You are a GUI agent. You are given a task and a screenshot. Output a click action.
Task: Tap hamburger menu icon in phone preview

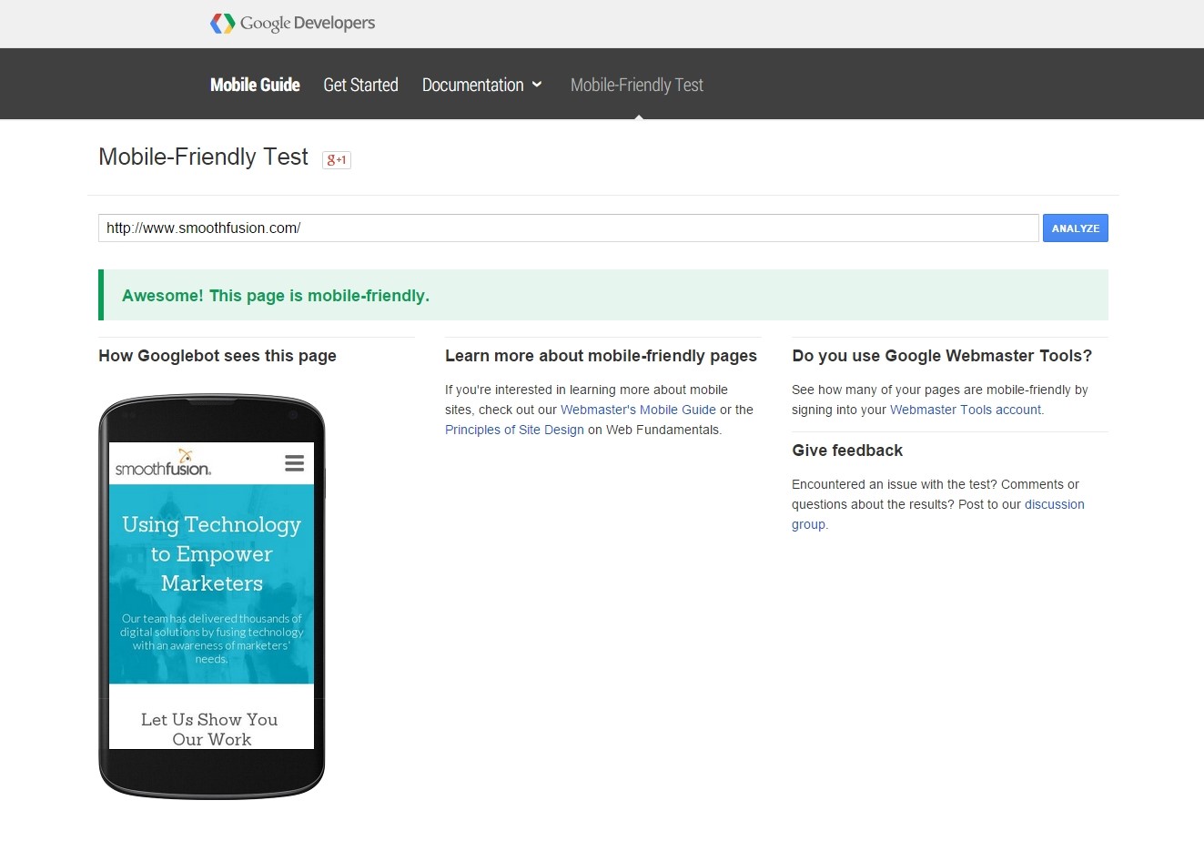tap(294, 463)
